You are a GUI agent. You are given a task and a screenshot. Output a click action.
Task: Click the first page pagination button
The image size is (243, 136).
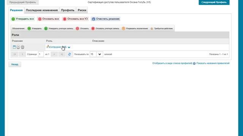[15, 54]
